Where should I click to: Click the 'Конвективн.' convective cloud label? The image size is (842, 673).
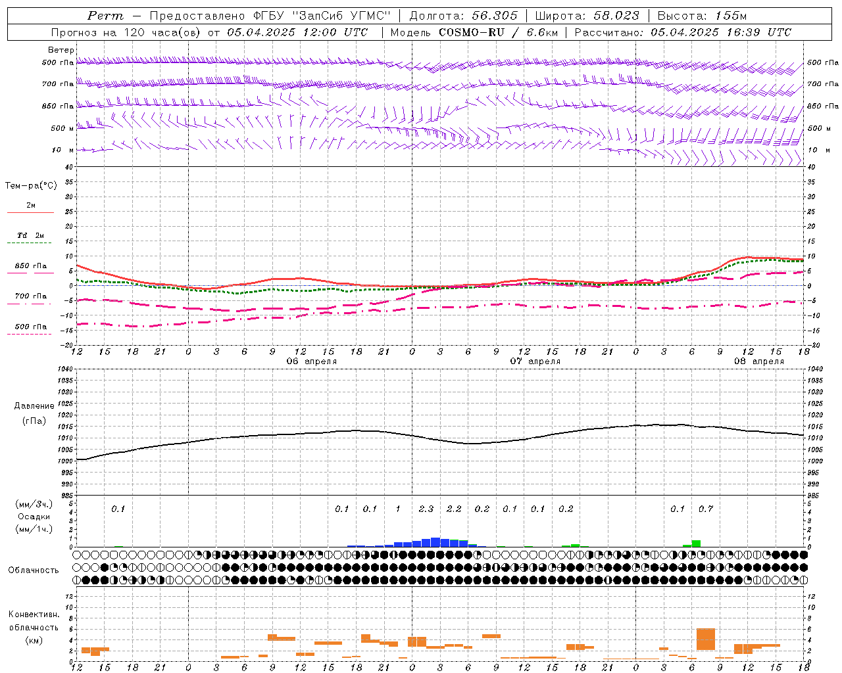point(34,615)
